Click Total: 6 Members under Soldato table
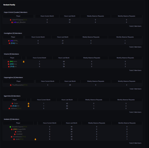The image size is (149, 148). 135,143
